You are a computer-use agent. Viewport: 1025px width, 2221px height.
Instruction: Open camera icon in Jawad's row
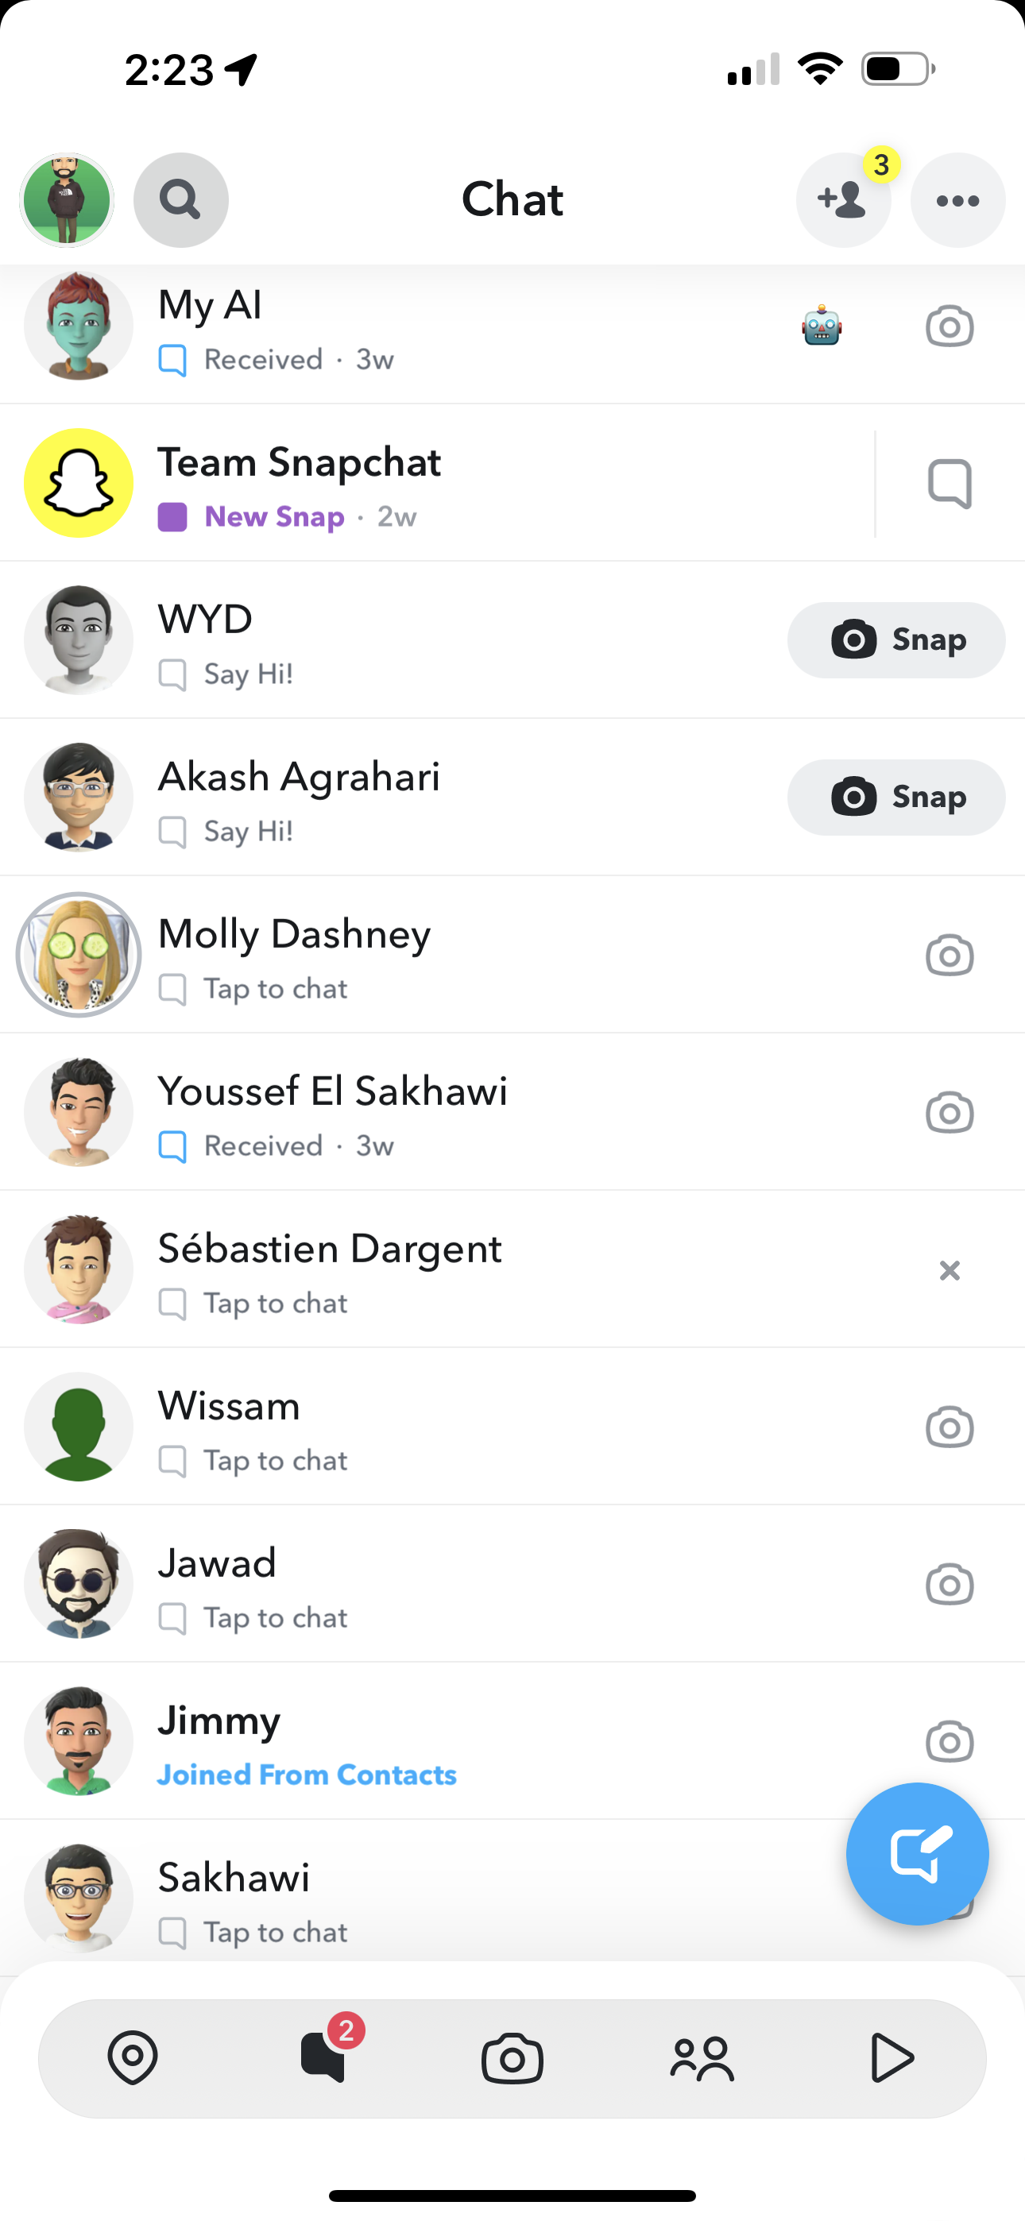(x=949, y=1584)
